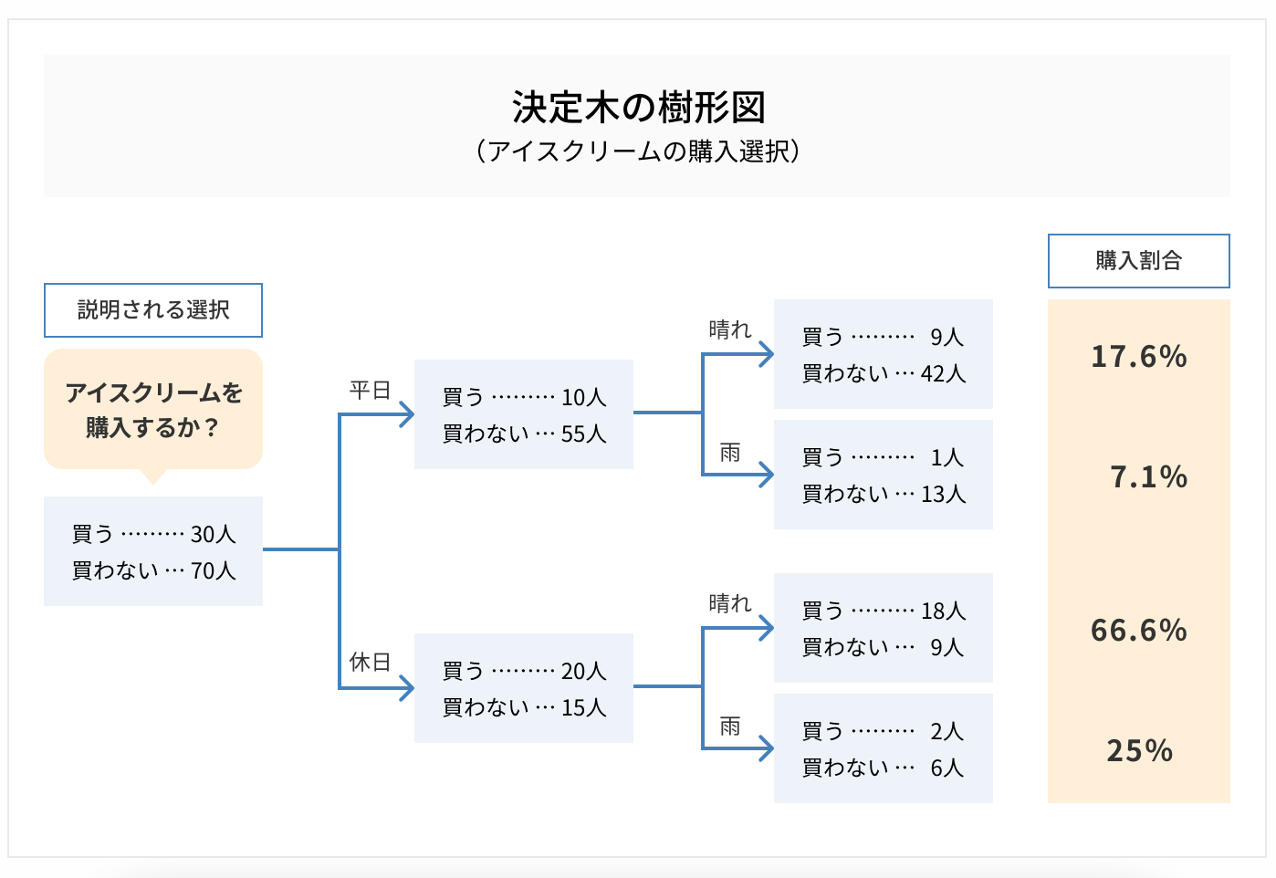Click the 雨 label on the 平日 branch
This screenshot has width=1276, height=878.
coord(730,453)
